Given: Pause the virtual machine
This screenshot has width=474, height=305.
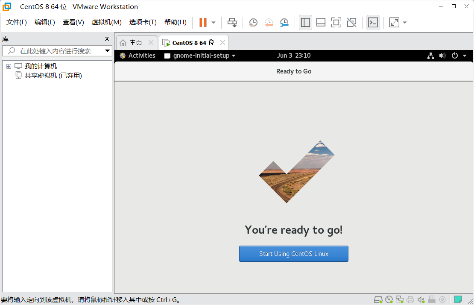Looking at the screenshot, I should click(203, 22).
